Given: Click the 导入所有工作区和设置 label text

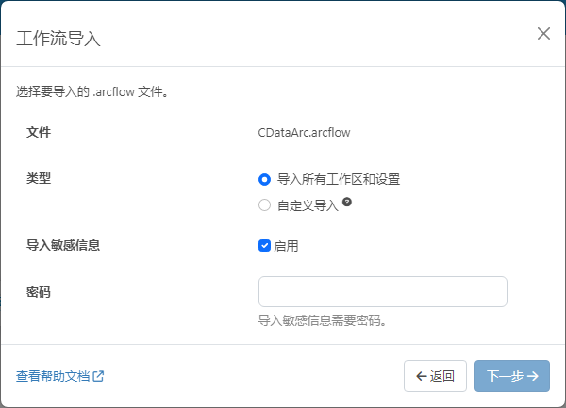Looking at the screenshot, I should [344, 179].
